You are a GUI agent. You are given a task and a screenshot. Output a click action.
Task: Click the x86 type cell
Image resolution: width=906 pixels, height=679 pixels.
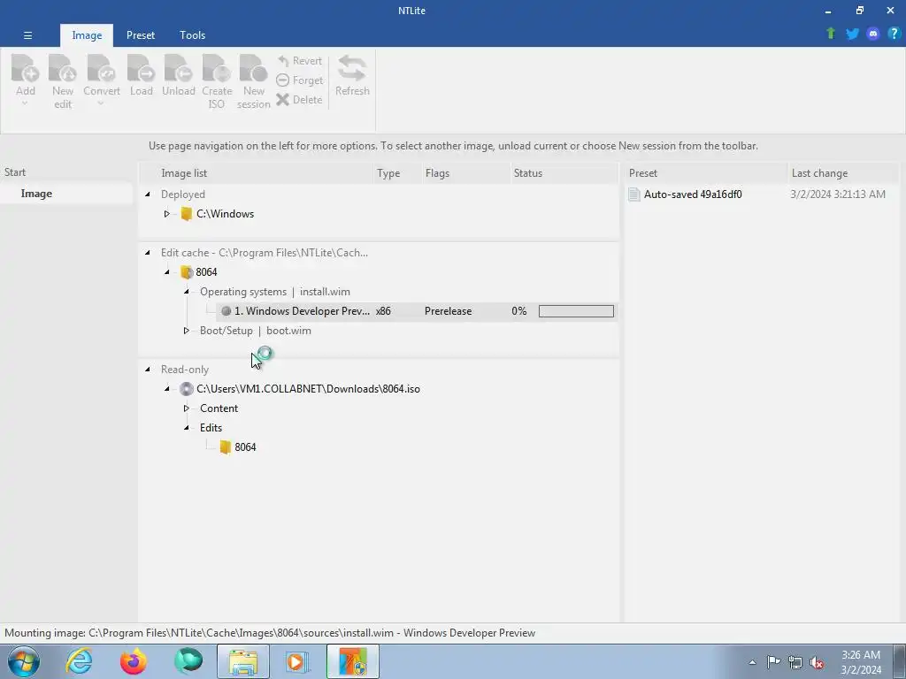coord(383,311)
